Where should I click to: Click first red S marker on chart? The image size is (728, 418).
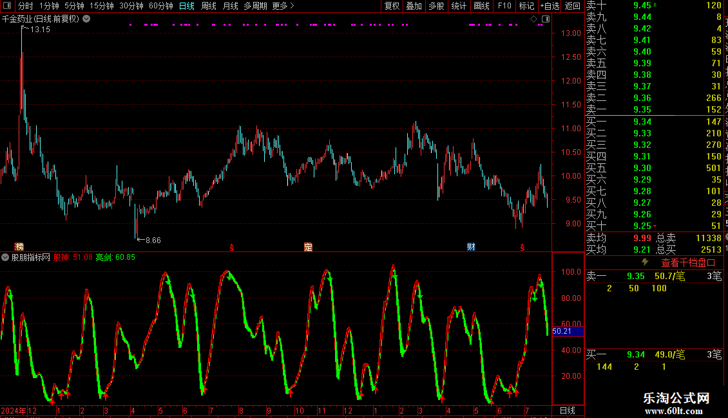click(x=232, y=248)
